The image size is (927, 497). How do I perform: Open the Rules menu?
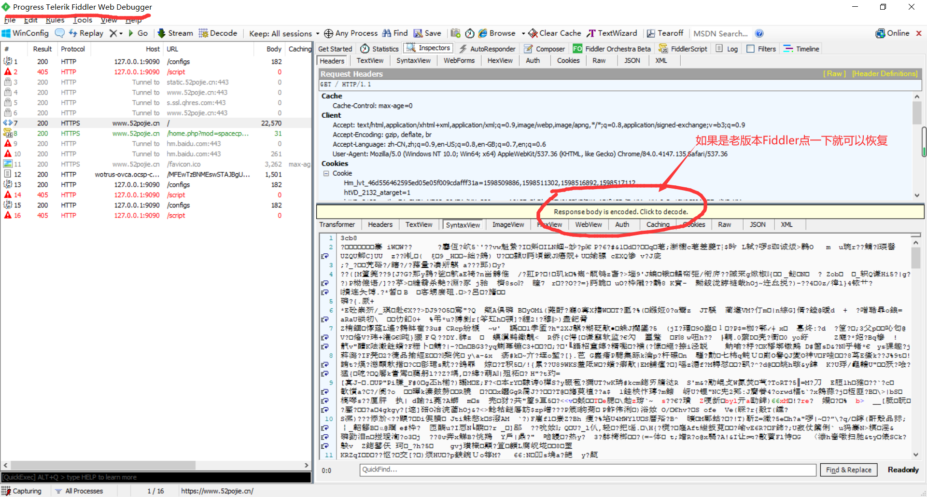coord(55,20)
